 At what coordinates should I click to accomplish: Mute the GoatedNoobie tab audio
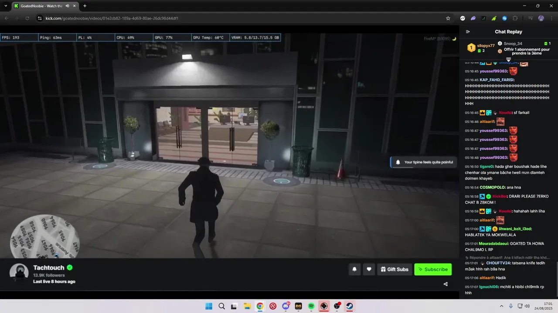[68, 6]
